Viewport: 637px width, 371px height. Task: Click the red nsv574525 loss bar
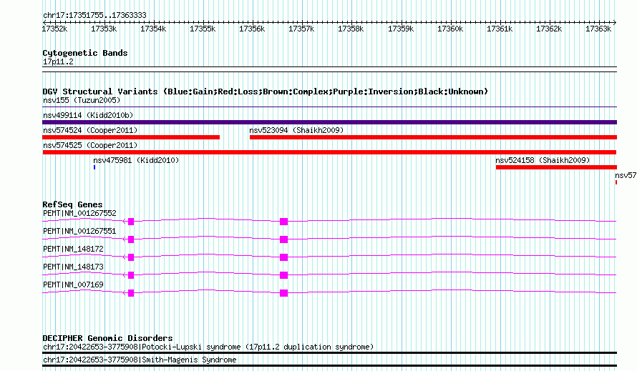pos(329,152)
